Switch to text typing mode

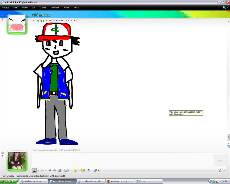(225, 170)
